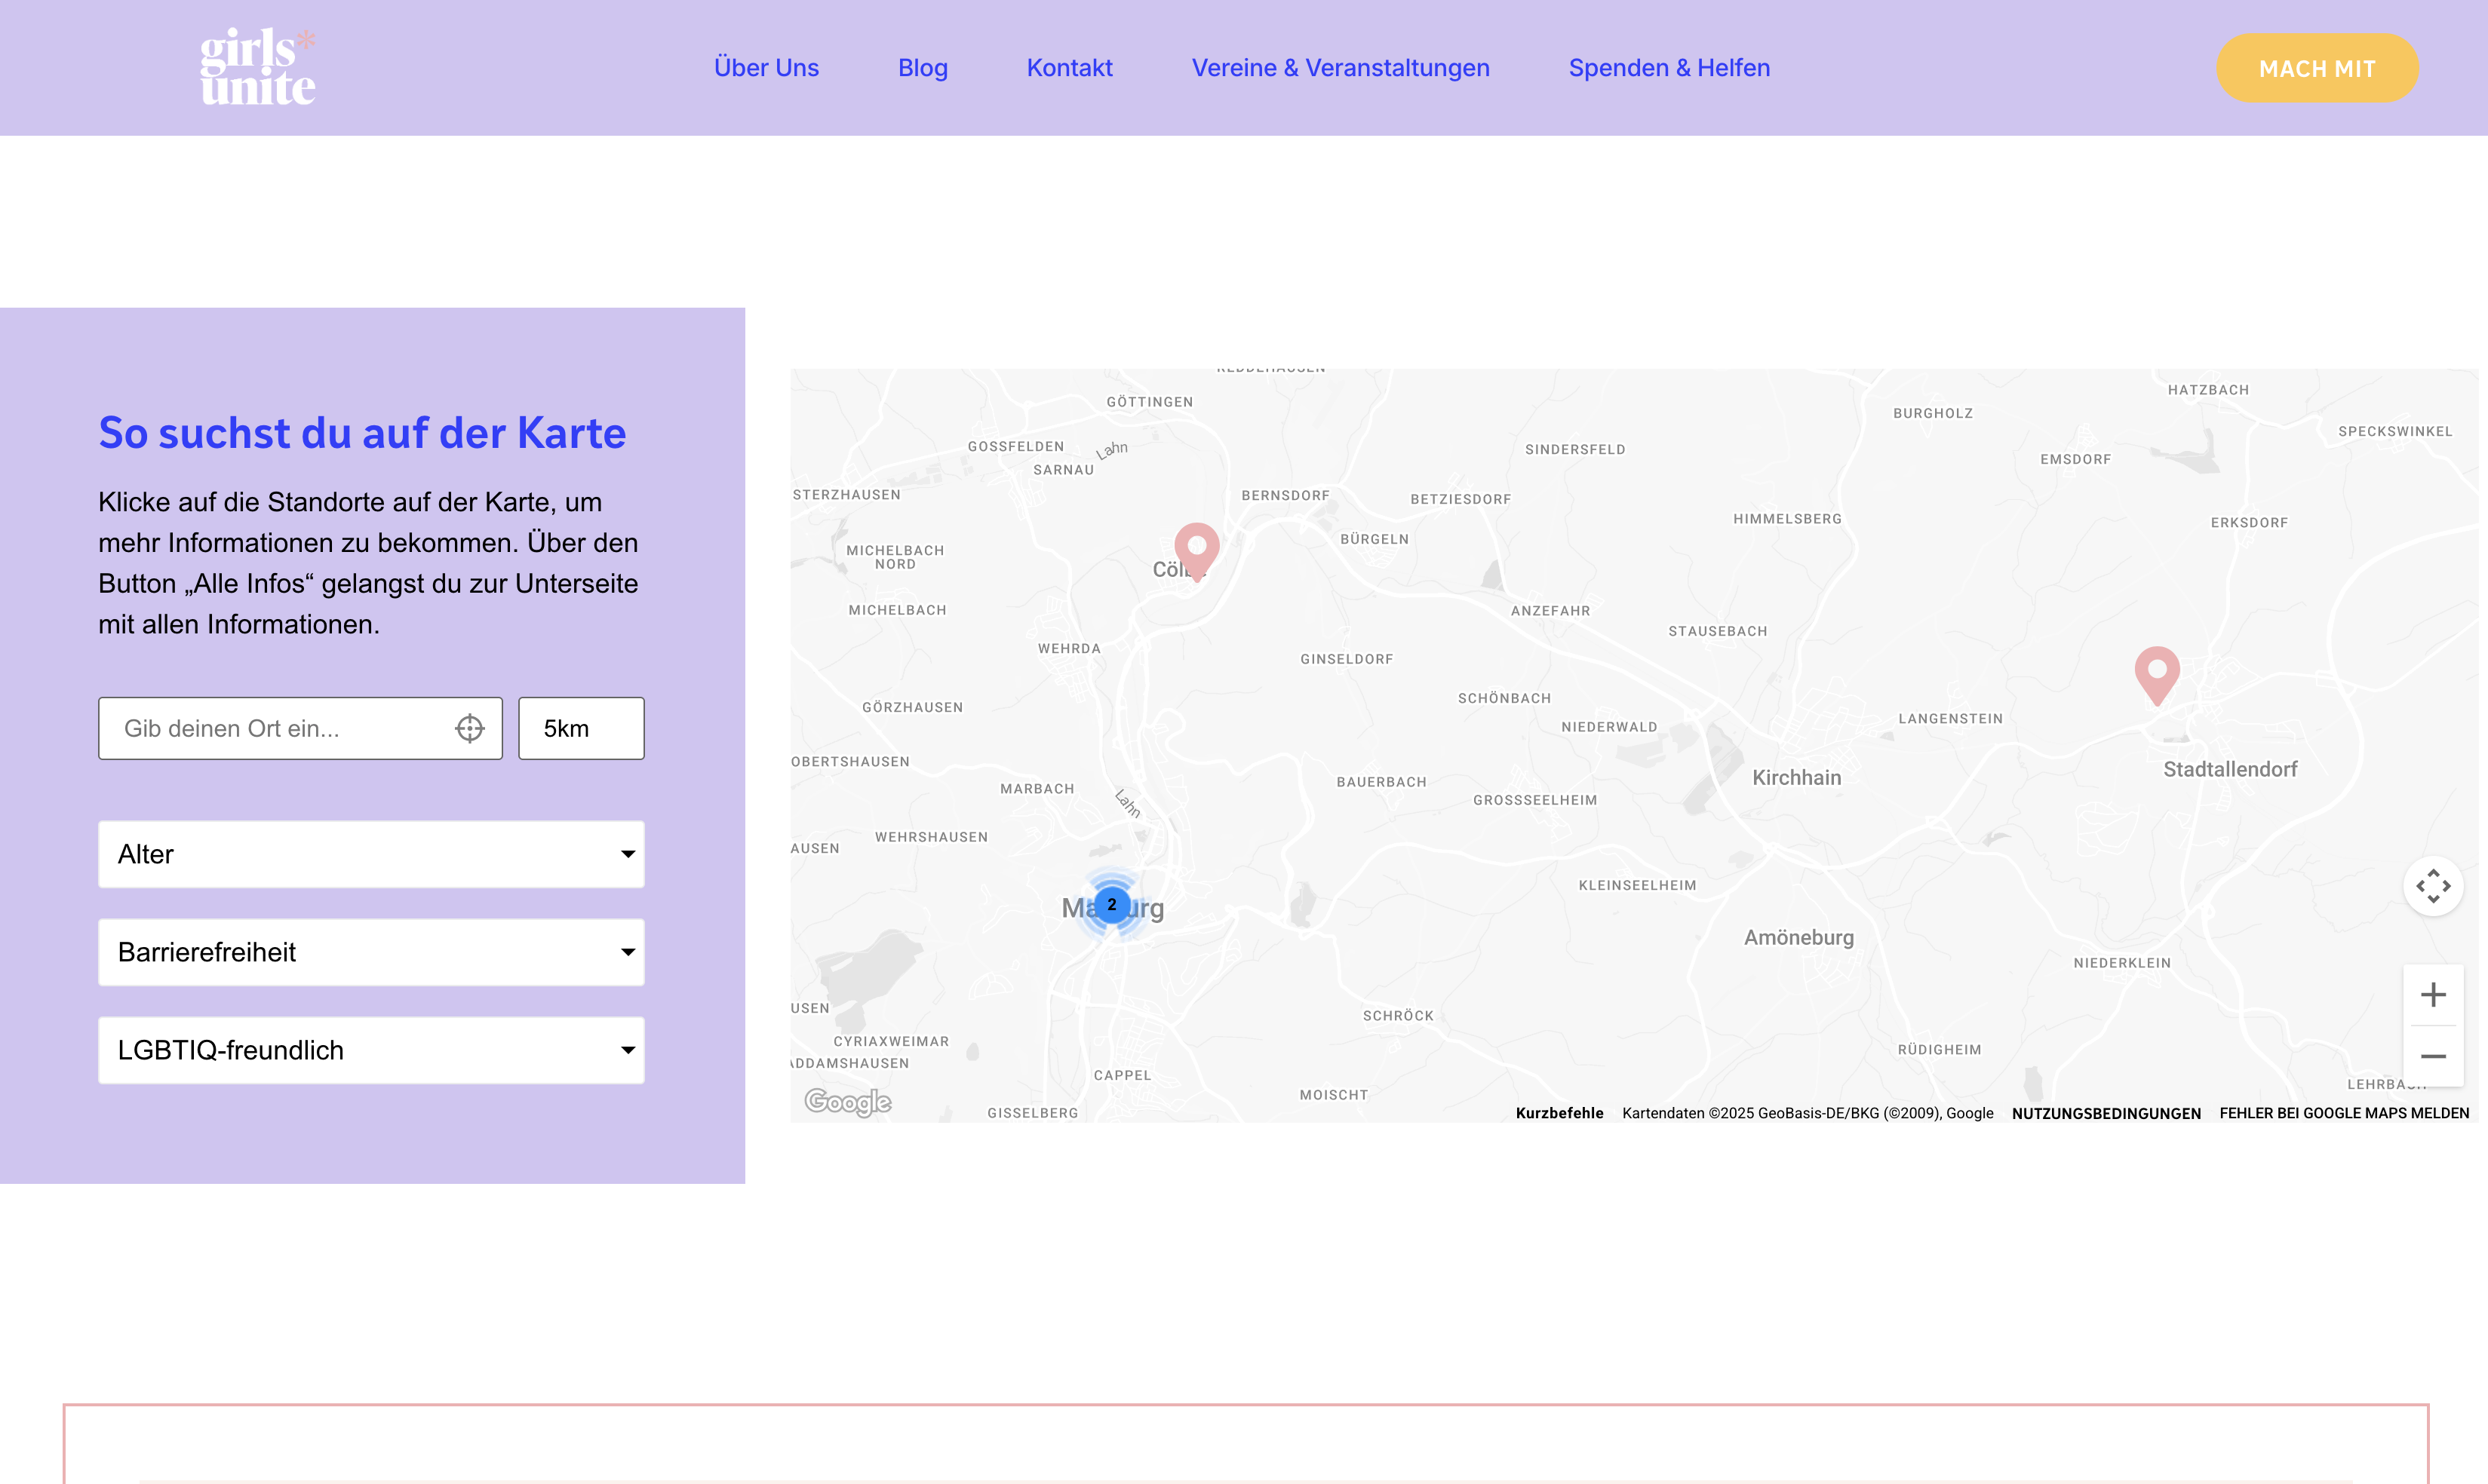Screen dimensions: 2488x1484
Task: Zoom out with the map minus button
Action: (x=2432, y=1056)
